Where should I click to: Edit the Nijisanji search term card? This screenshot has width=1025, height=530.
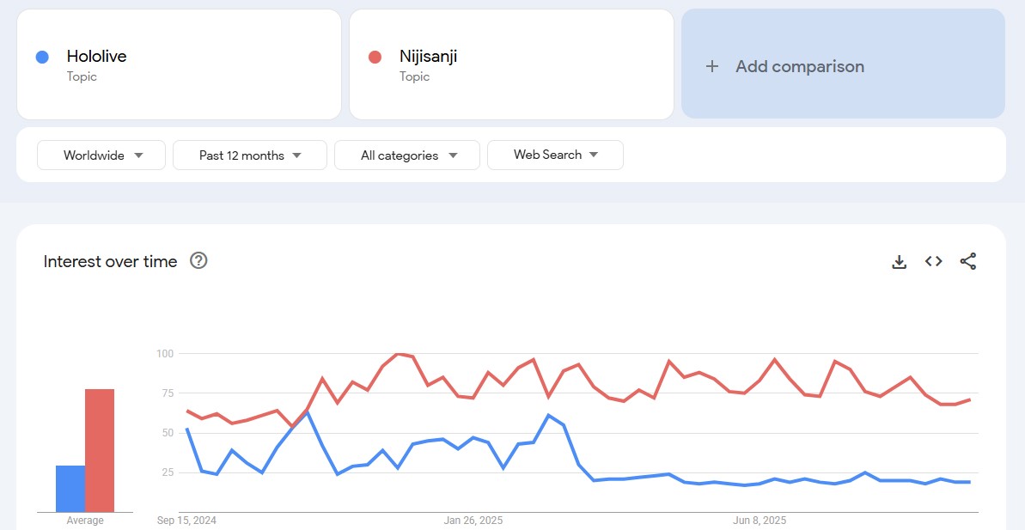tap(511, 64)
